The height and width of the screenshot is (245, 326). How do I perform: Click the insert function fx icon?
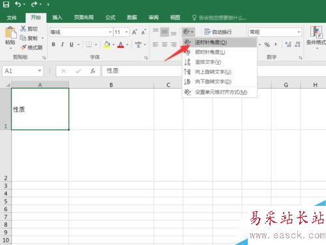click(93, 71)
